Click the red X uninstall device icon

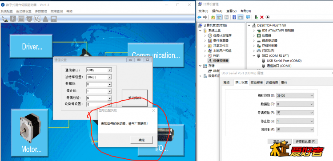pyautogui.click(x=262, y=17)
